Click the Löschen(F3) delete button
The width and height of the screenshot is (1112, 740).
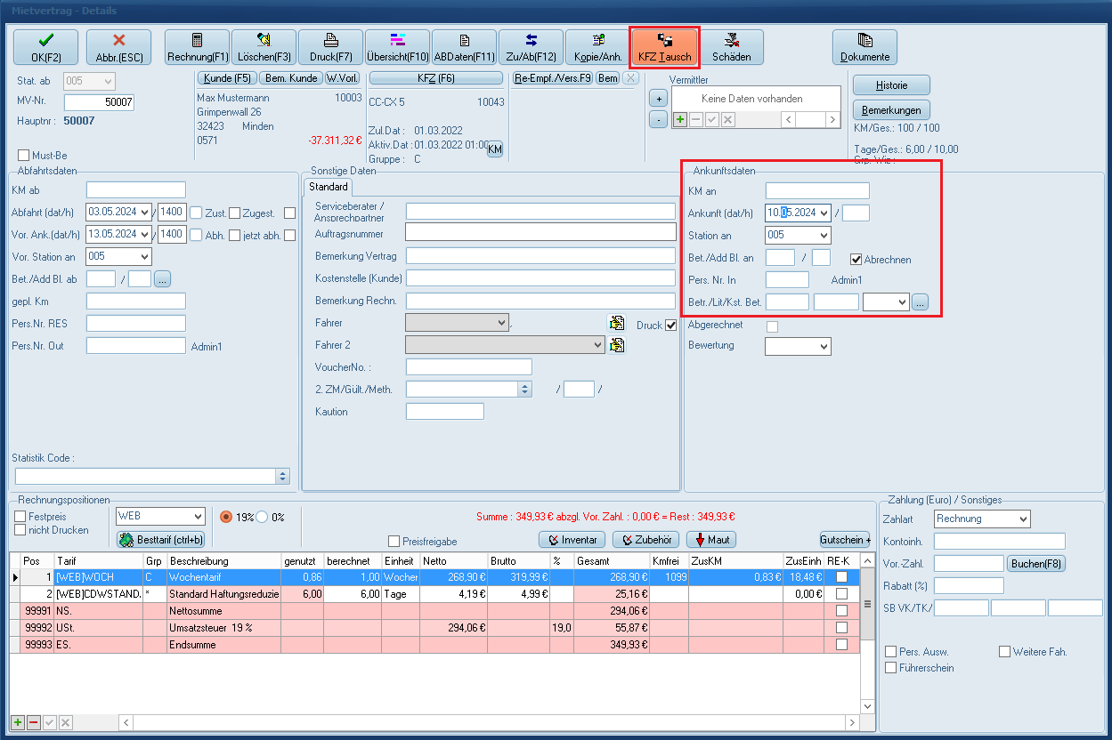tap(264, 47)
